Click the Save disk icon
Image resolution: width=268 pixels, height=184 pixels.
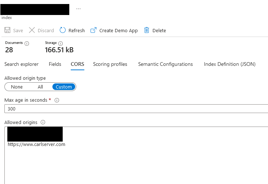coord(7,30)
